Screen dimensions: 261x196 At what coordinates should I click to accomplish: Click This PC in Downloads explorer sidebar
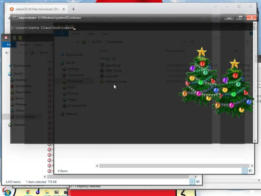pos(71,63)
